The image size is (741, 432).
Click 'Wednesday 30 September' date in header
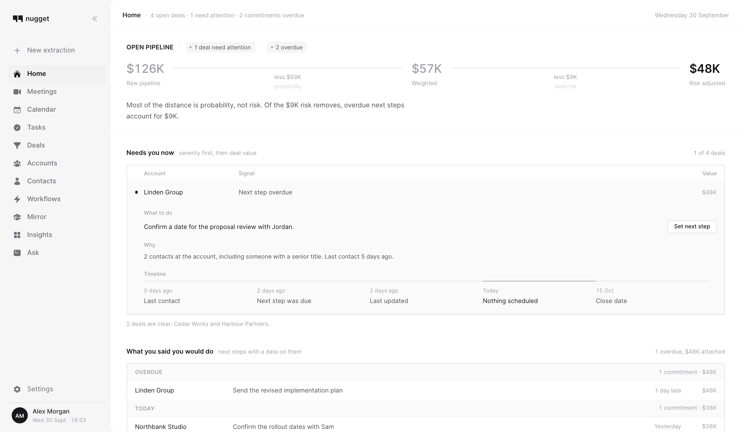point(692,15)
